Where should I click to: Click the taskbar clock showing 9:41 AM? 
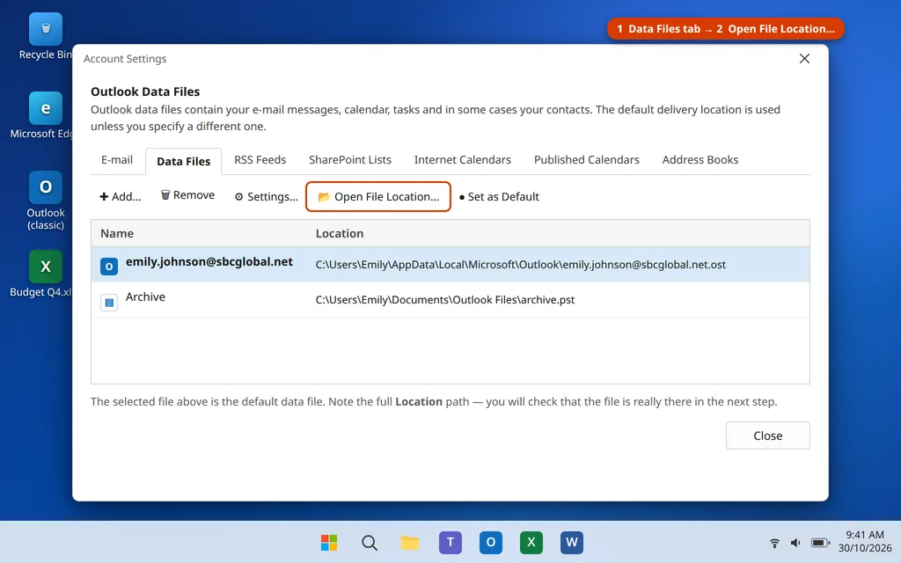[x=865, y=542]
